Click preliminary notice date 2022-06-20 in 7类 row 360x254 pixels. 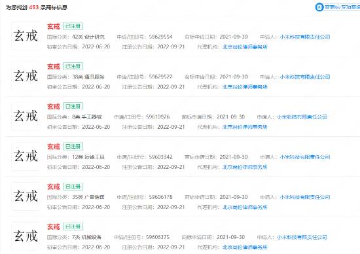pos(96,247)
